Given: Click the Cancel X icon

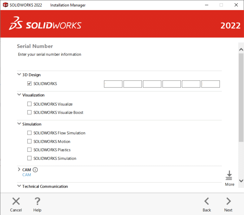Looking at the screenshot, I should [x=16, y=201].
